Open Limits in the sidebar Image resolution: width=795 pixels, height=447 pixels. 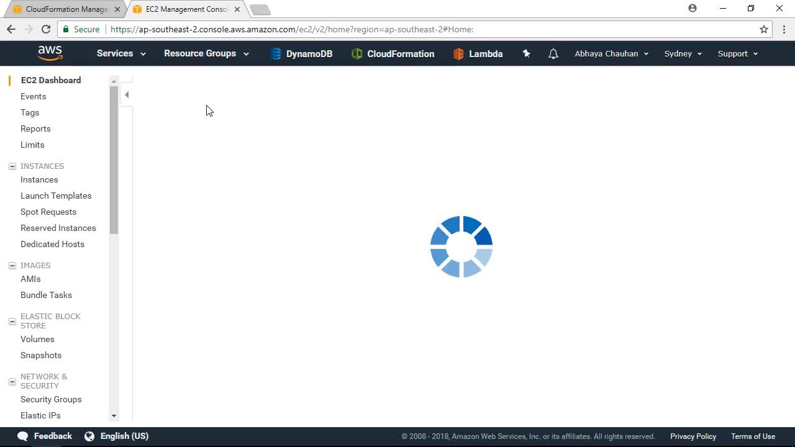point(32,145)
